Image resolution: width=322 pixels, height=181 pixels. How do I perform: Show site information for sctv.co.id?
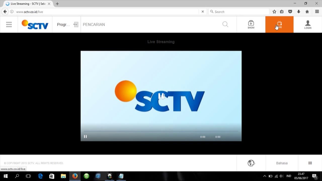coord(12,12)
